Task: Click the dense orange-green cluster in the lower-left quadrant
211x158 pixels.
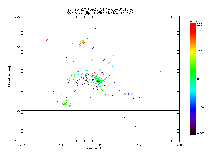Action: [x=66, y=105]
